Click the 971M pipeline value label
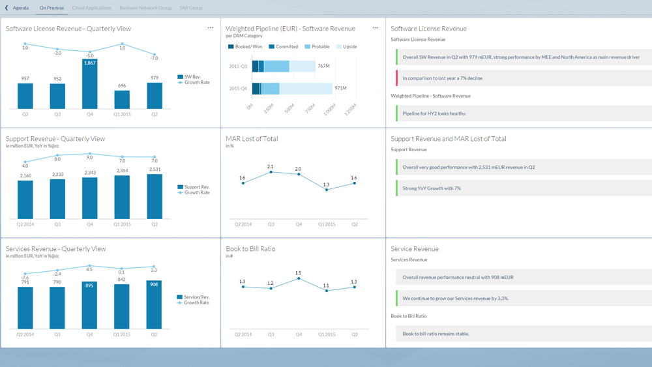Viewport: 652px width, 367px height. (340, 88)
